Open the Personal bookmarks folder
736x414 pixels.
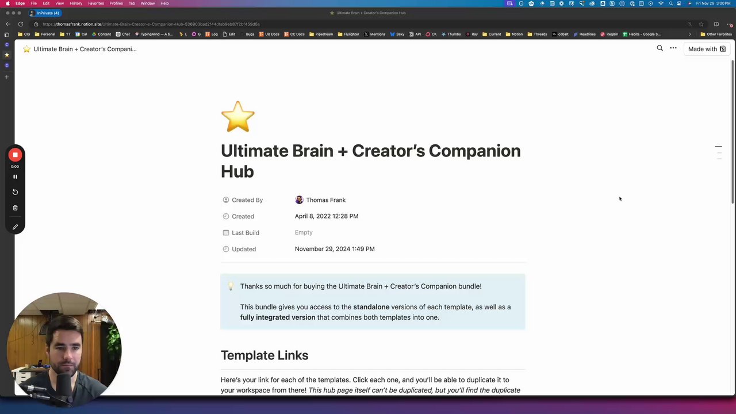click(x=45, y=34)
